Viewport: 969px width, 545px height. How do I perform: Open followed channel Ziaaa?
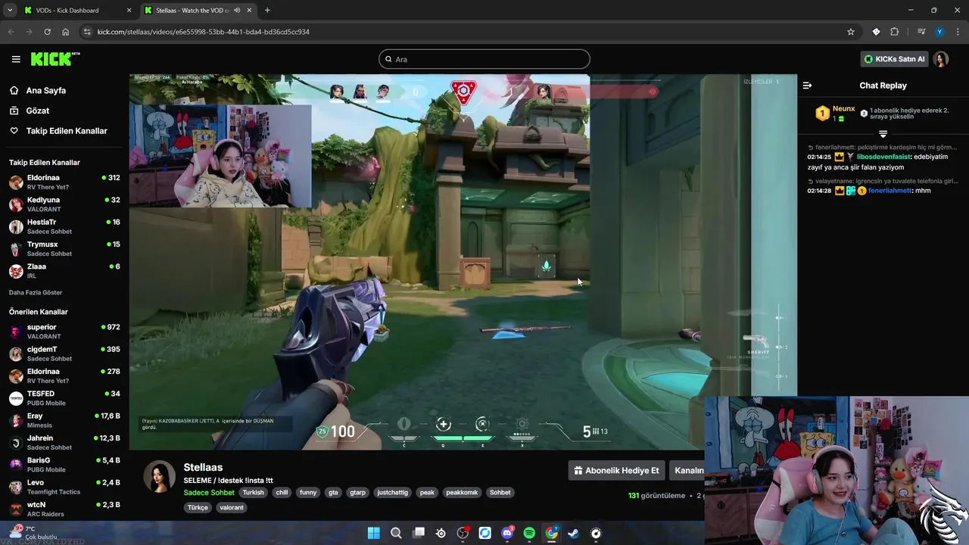64,271
